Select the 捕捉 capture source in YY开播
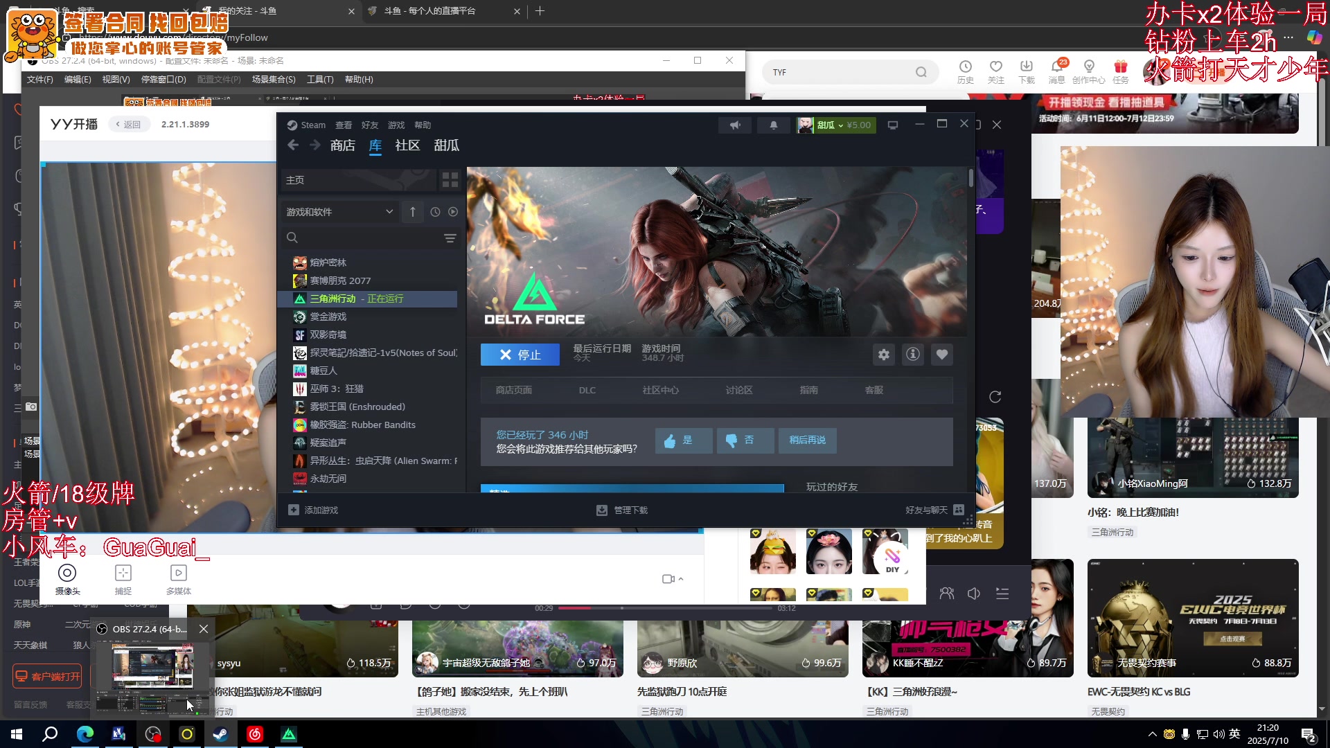The height and width of the screenshot is (748, 1330). coord(123,579)
